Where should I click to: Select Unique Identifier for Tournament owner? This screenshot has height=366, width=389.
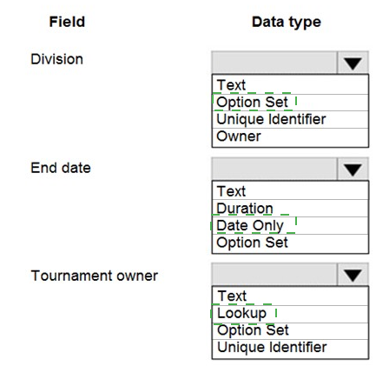point(290,349)
